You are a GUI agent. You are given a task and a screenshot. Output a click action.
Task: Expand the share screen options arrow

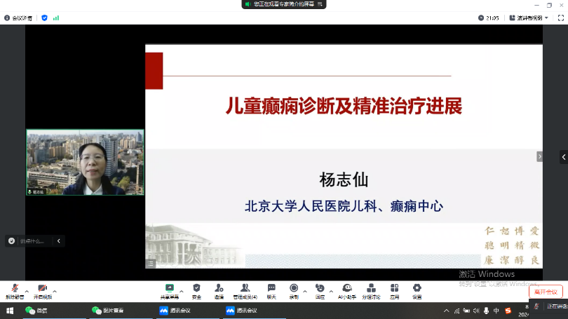pyautogui.click(x=182, y=291)
